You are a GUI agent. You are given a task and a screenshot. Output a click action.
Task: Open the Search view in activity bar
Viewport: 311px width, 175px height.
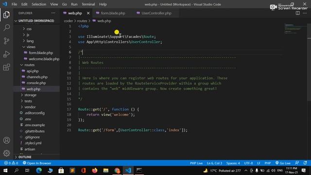pos(6,28)
